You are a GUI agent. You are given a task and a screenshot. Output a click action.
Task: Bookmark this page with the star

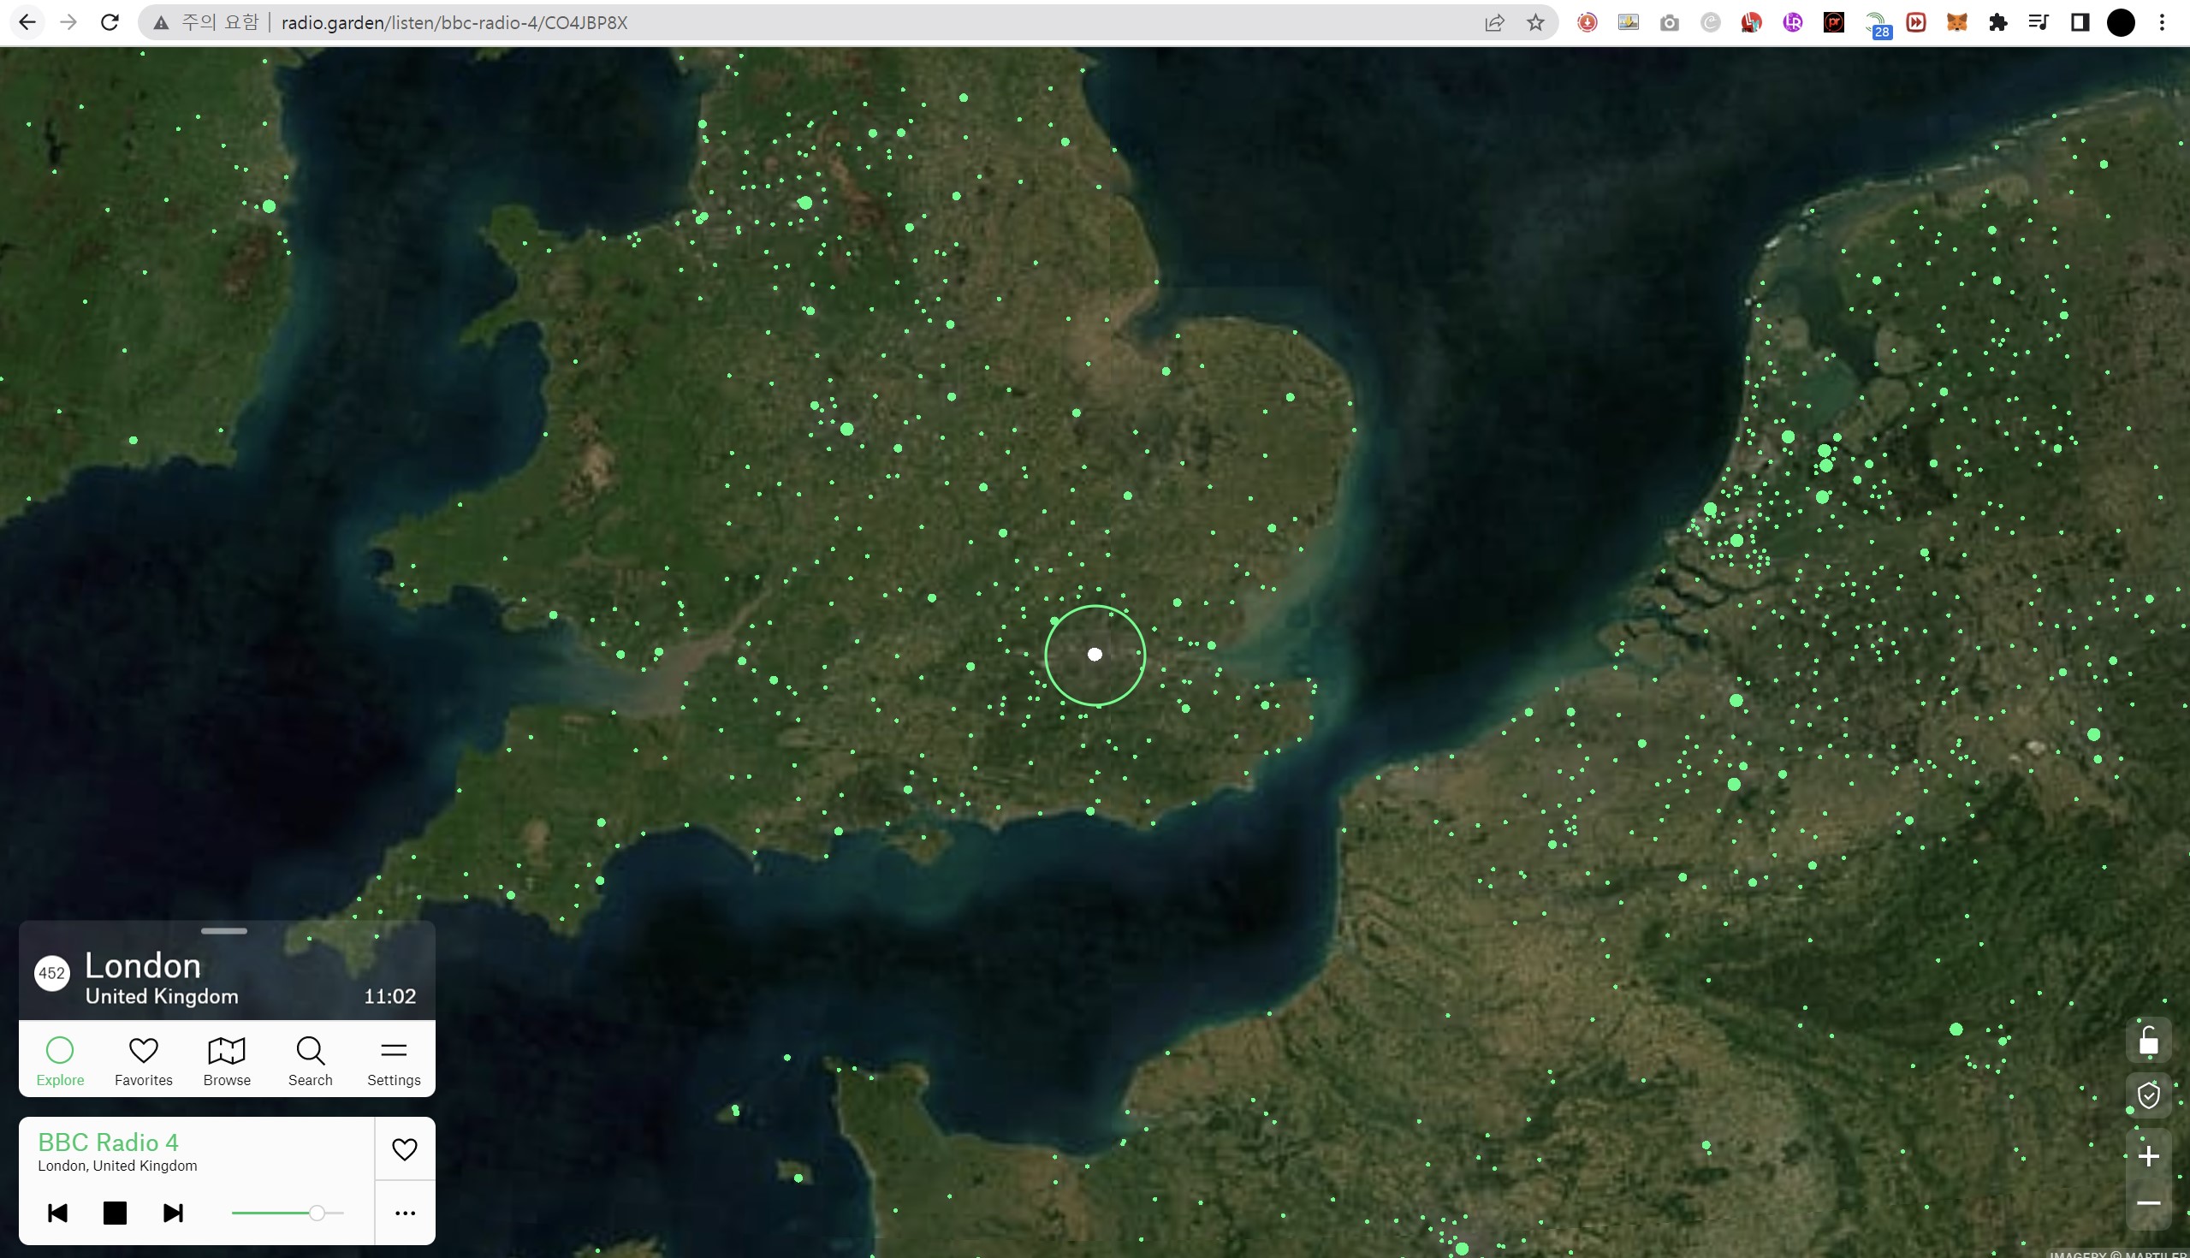pyautogui.click(x=1535, y=22)
